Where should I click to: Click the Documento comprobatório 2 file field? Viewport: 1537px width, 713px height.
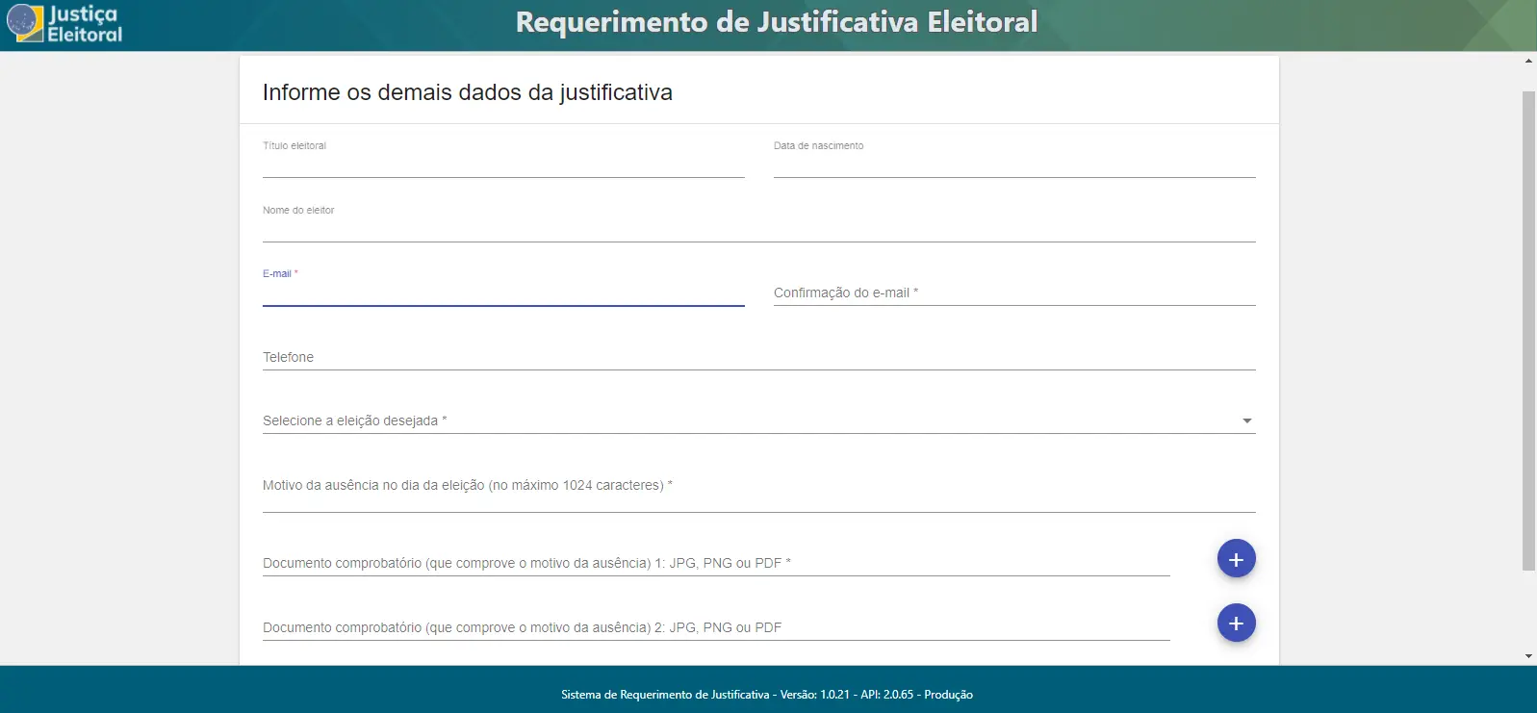(716, 627)
